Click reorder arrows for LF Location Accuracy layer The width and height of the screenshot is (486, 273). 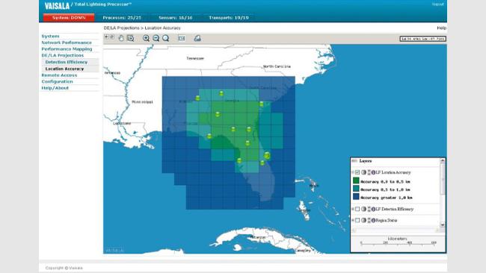[x=369, y=172]
